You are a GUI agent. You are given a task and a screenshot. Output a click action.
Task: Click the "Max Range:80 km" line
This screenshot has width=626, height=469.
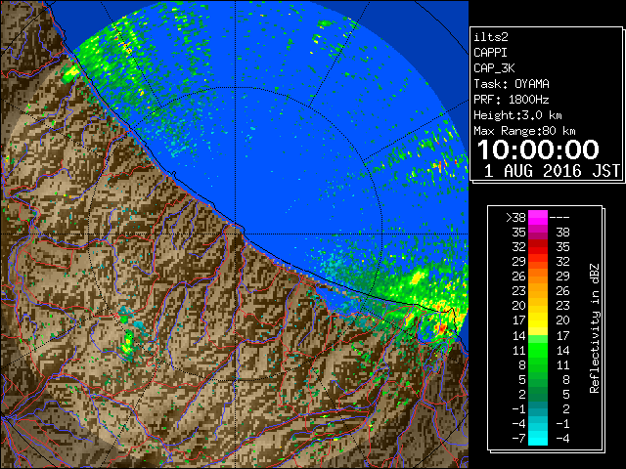524,131
